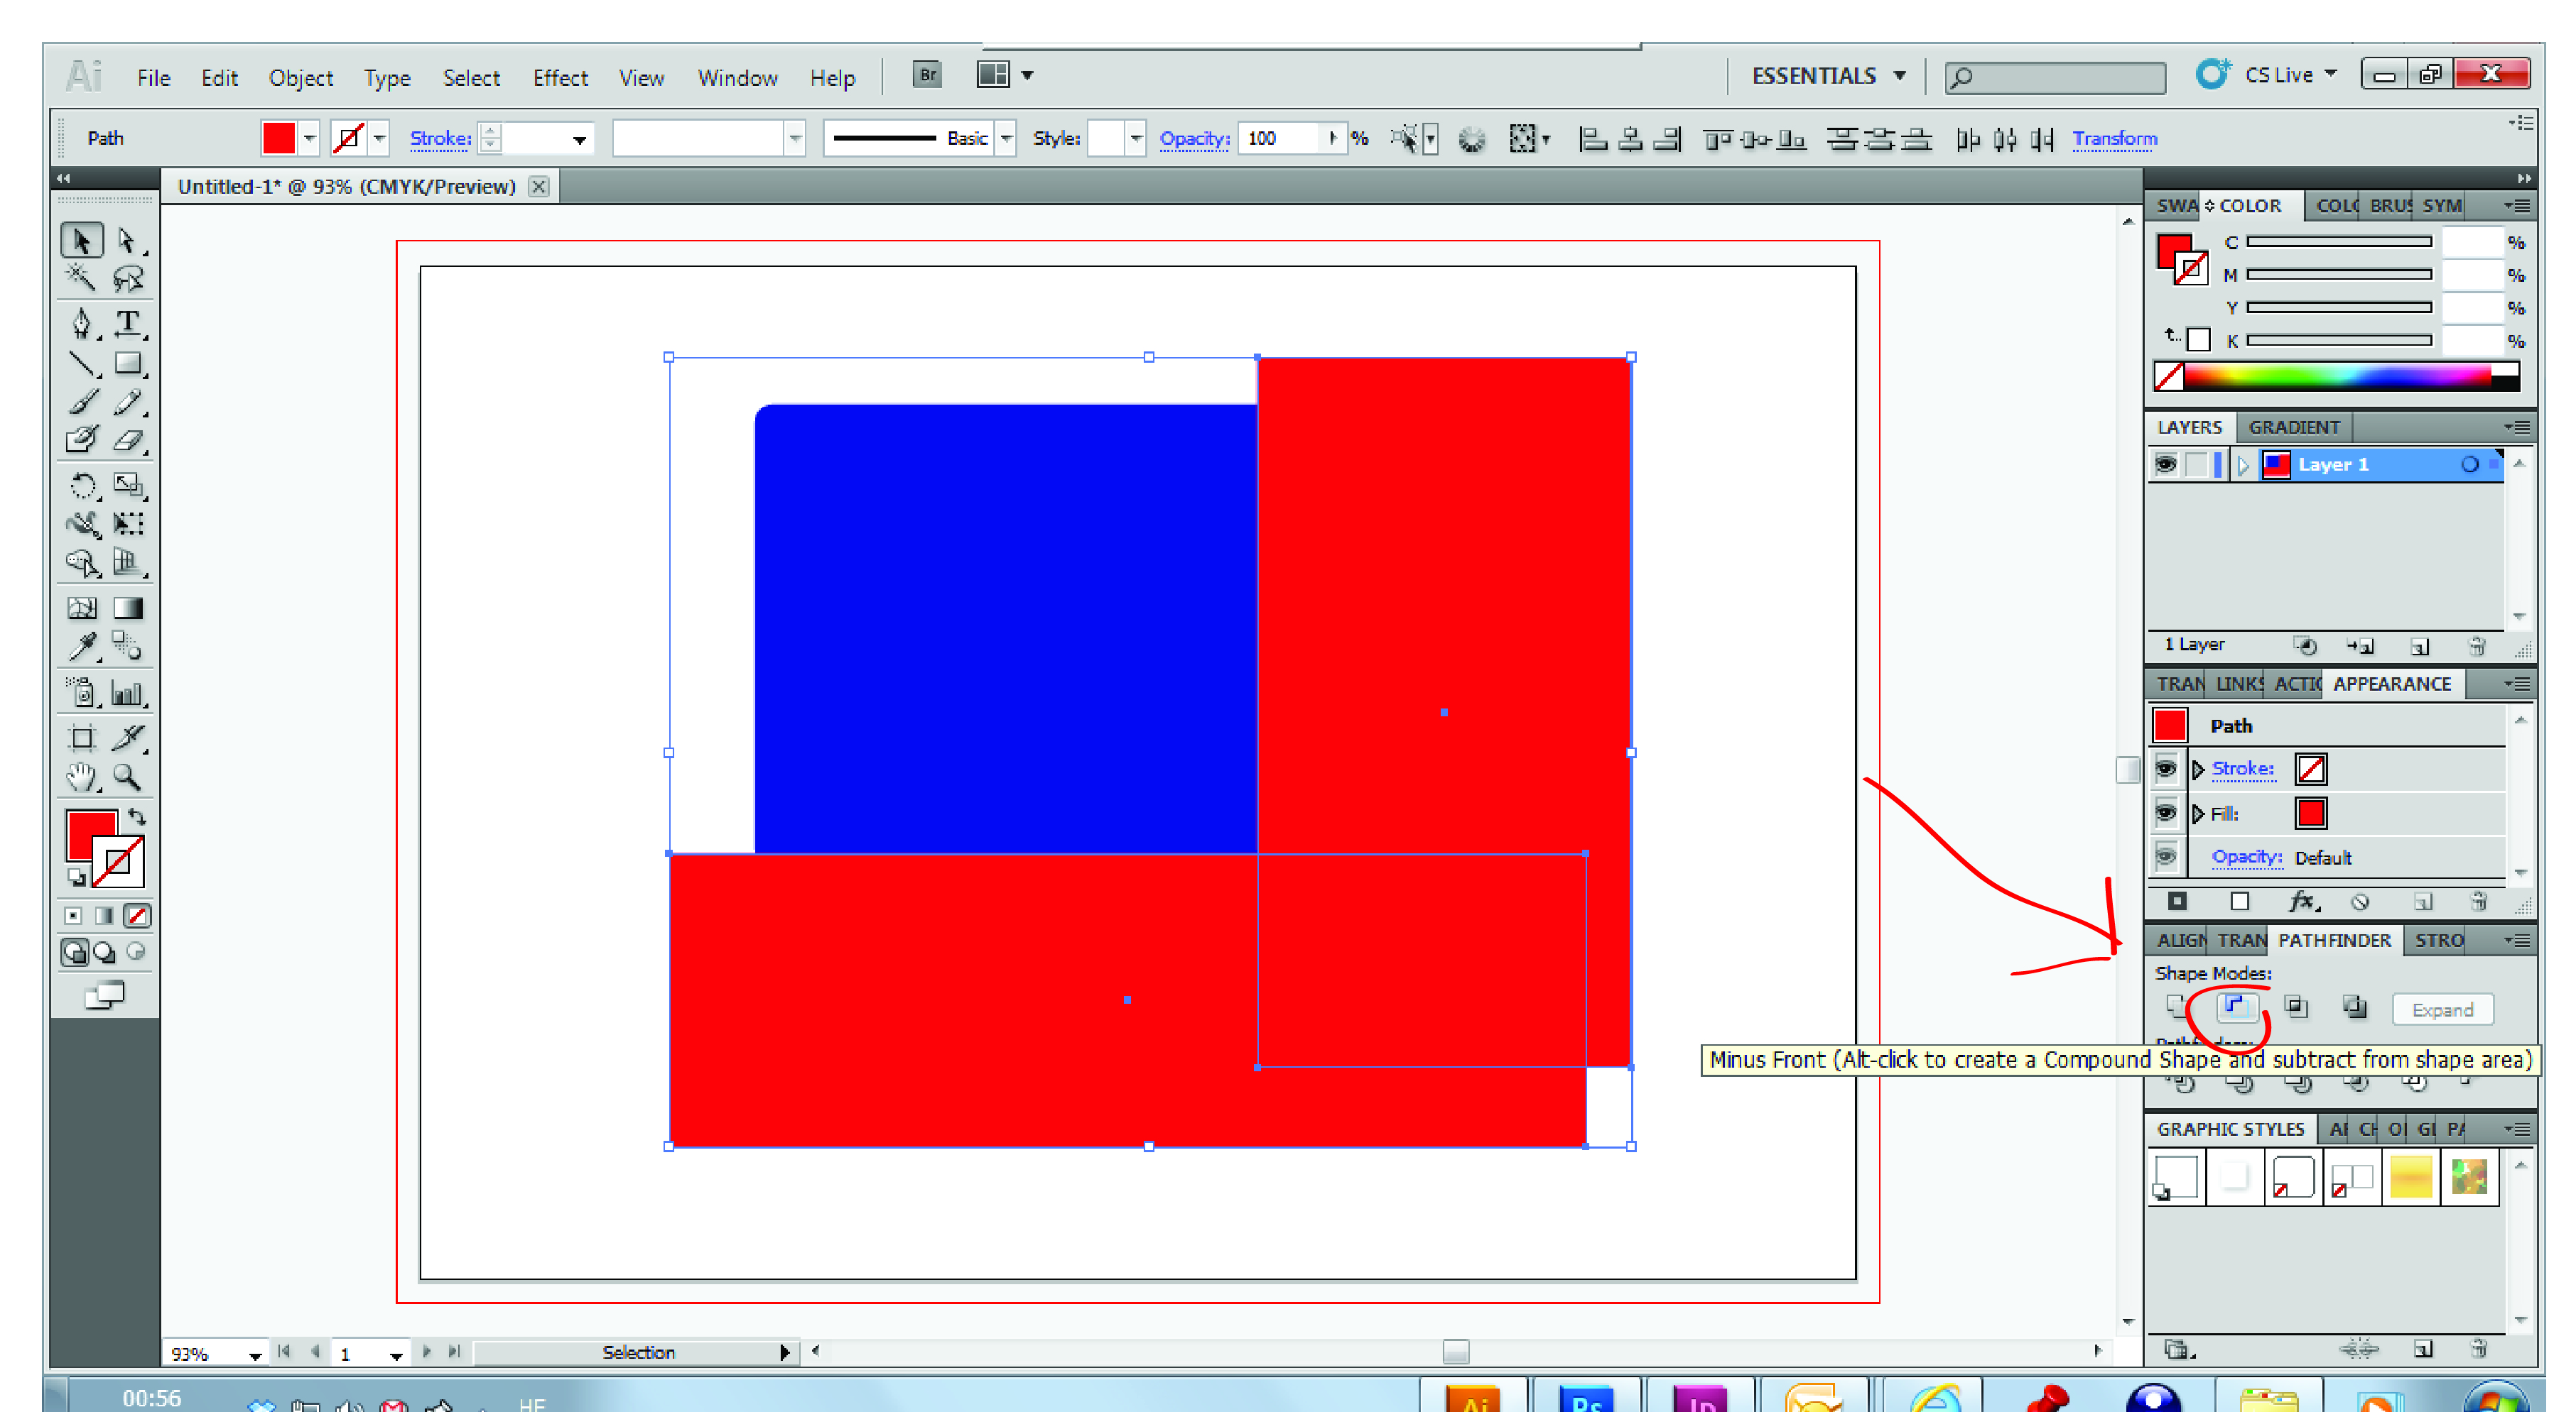Hide Layer 1 with eye icon
Image resolution: width=2576 pixels, height=1412 pixels.
coord(2165,465)
